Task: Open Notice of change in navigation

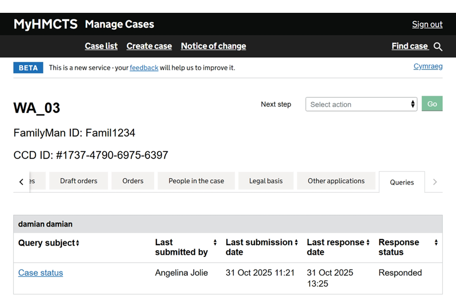Action: [213, 46]
